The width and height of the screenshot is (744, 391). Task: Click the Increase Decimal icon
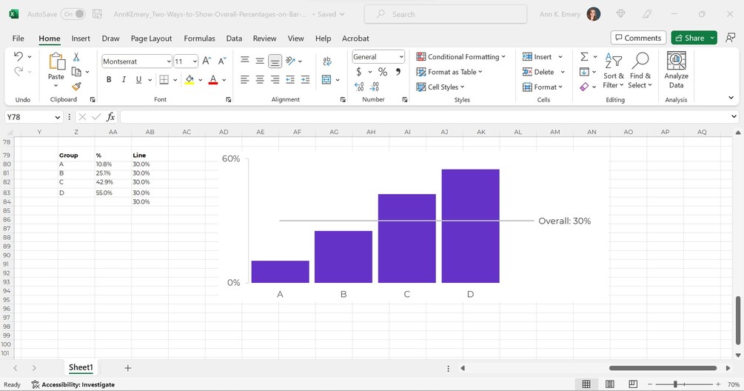click(359, 87)
